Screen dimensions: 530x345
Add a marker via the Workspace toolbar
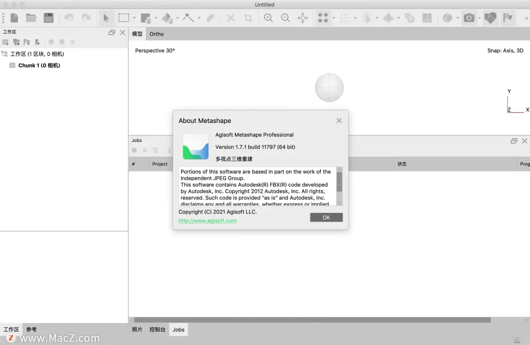click(26, 42)
